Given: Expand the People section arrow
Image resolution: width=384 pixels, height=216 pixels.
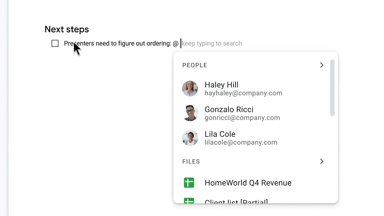Looking at the screenshot, I should click(x=322, y=65).
